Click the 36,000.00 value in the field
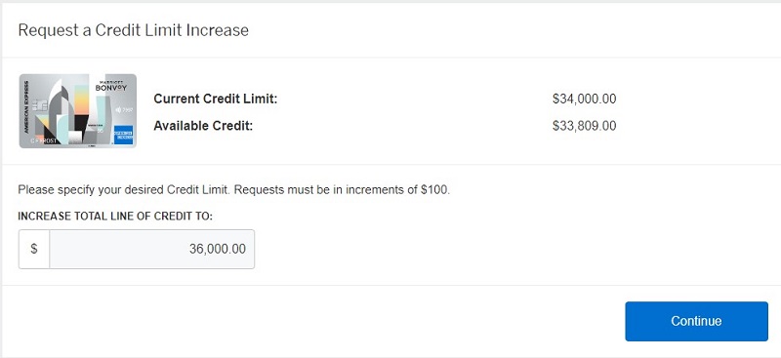 tap(217, 249)
